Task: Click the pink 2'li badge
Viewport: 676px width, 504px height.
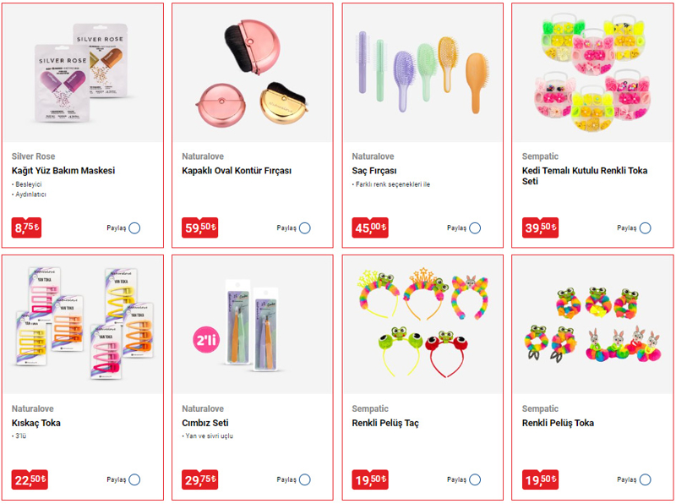Action: [x=206, y=340]
